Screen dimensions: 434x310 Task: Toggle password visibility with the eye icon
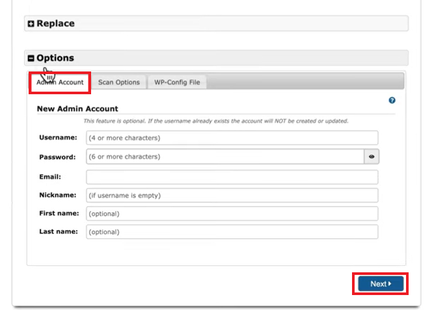pyautogui.click(x=371, y=157)
